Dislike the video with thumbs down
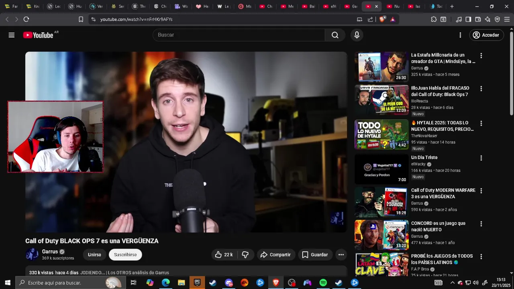This screenshot has height=289, width=514. 245,254
